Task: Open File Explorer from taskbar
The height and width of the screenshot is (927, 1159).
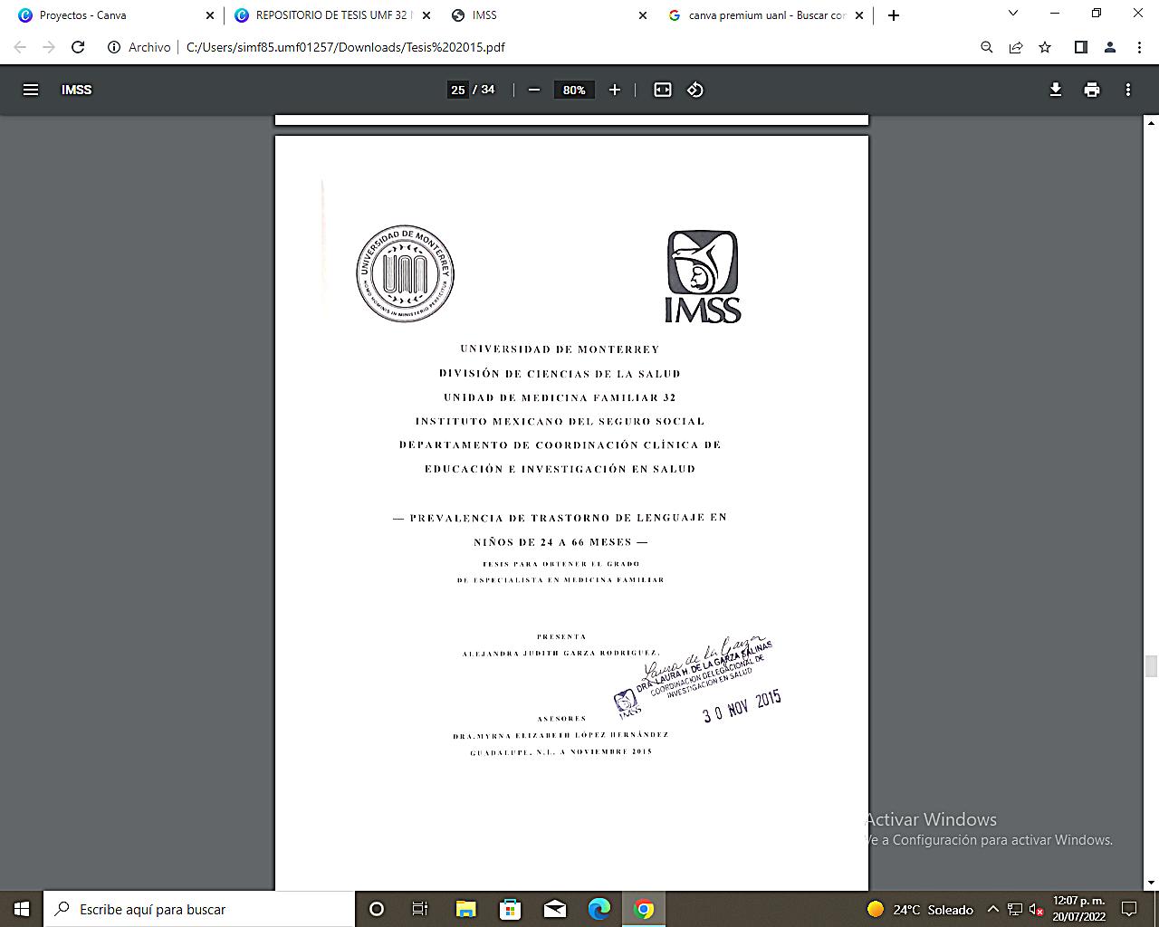Action: tap(465, 909)
